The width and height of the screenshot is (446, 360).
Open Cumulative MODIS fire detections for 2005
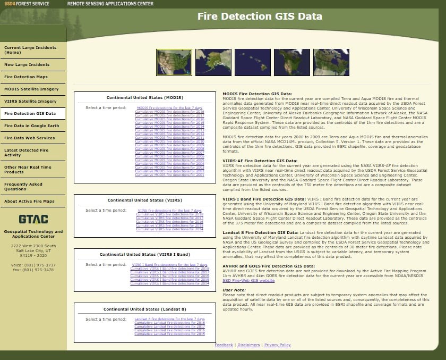(169, 160)
